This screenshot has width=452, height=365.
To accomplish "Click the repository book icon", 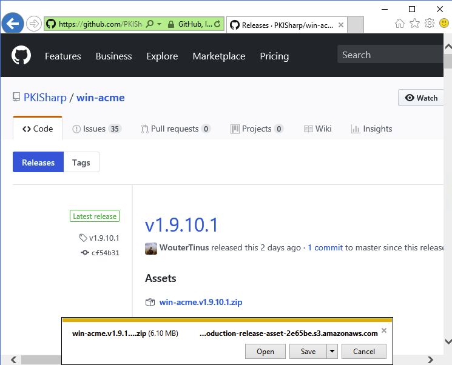I will tap(16, 97).
